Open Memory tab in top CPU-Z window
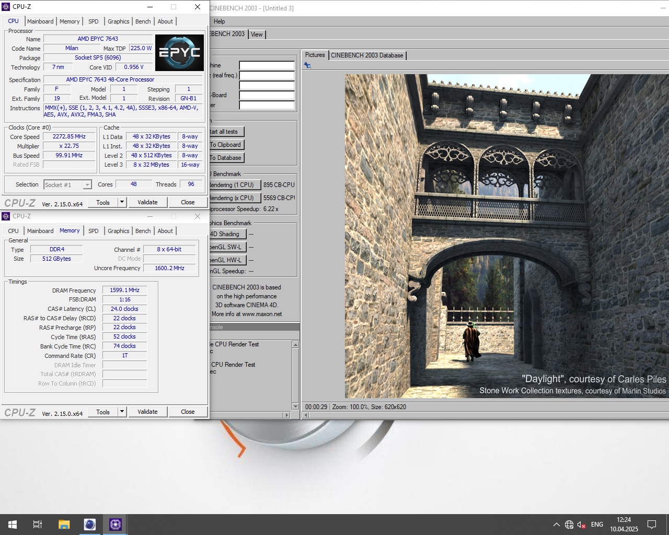 [x=70, y=21]
